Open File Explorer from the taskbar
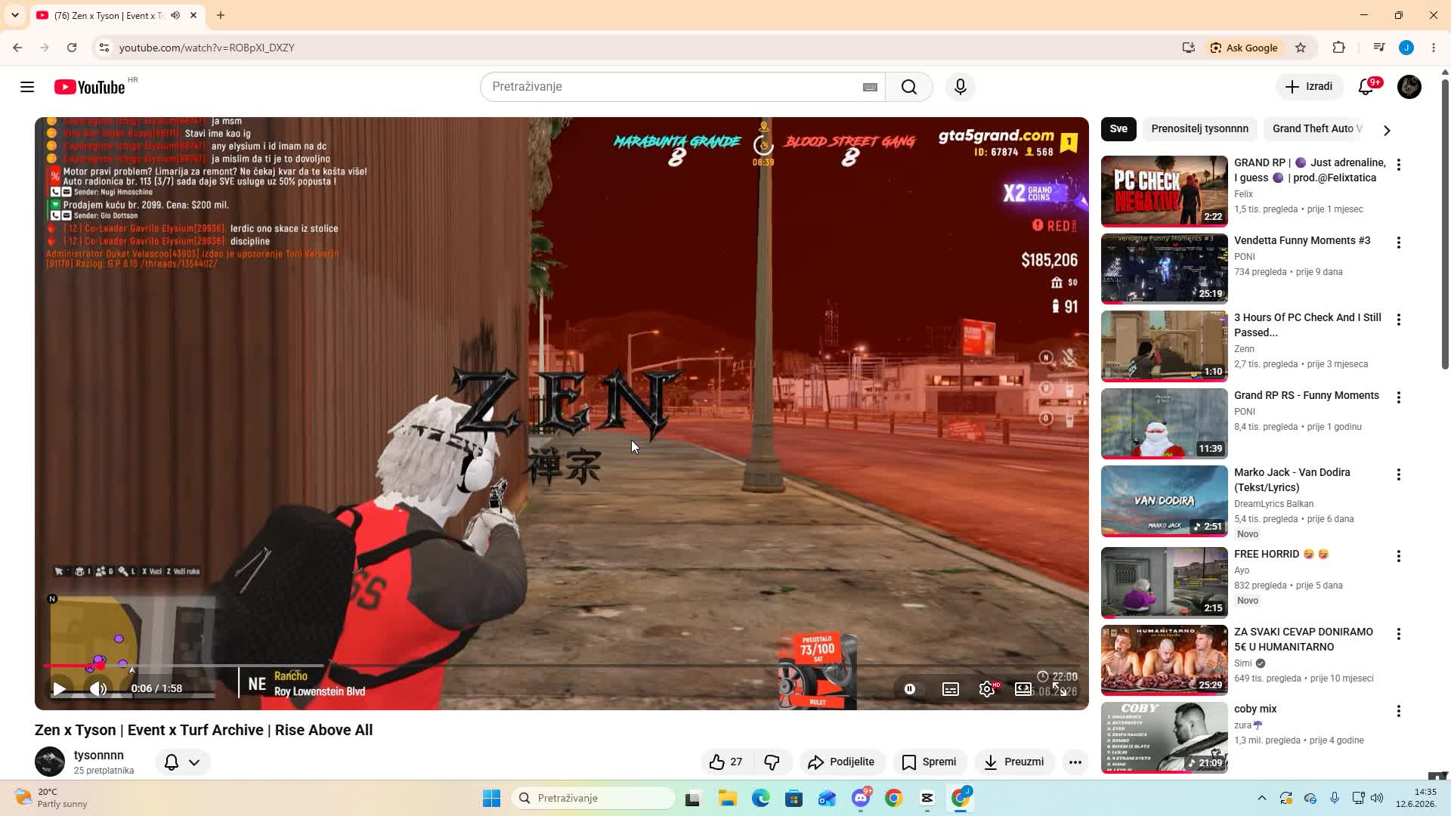The height and width of the screenshot is (816, 1451). point(727,799)
